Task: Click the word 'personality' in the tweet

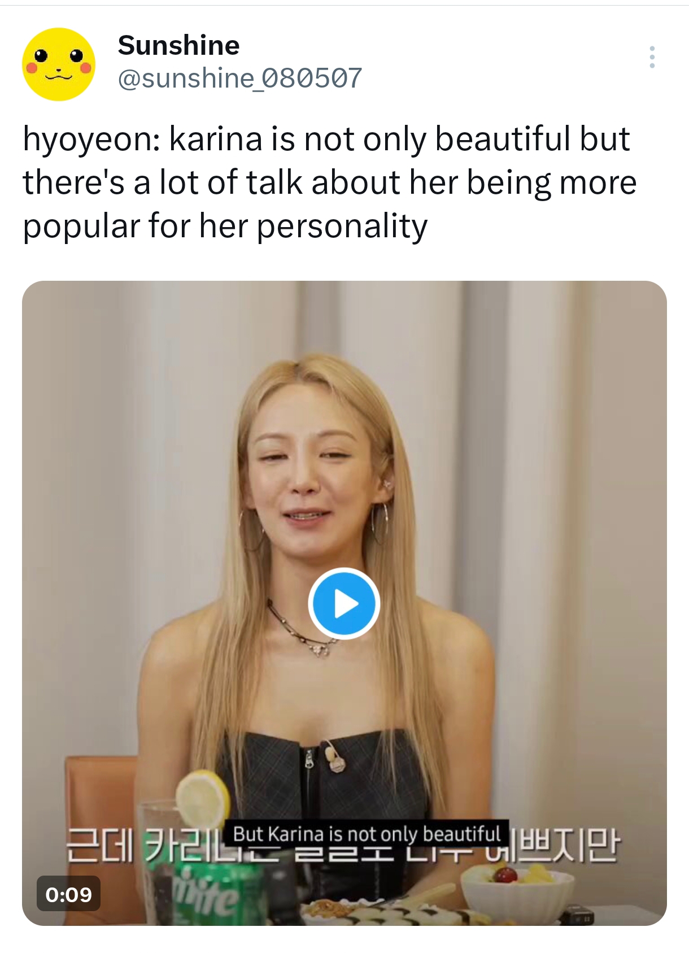Action: [342, 226]
